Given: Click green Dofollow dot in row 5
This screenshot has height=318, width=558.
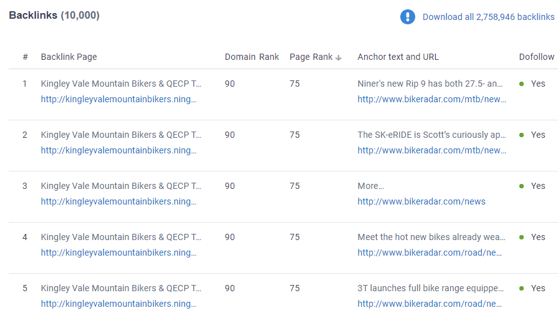Looking at the screenshot, I should click(x=521, y=288).
